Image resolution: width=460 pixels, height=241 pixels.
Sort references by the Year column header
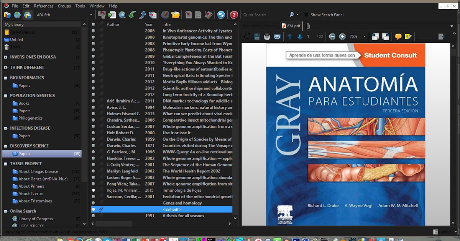tap(149, 24)
